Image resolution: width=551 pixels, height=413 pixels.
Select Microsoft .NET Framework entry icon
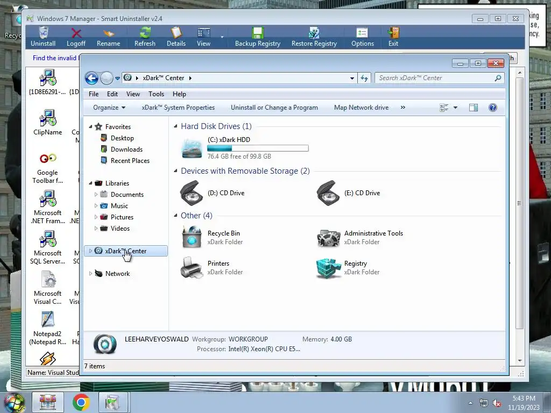tap(48, 199)
